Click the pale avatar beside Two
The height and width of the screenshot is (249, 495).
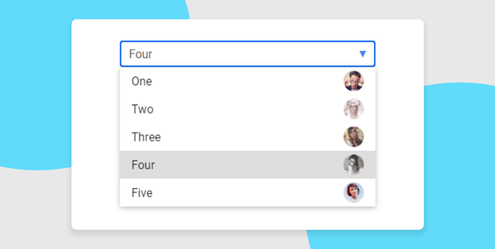[353, 109]
